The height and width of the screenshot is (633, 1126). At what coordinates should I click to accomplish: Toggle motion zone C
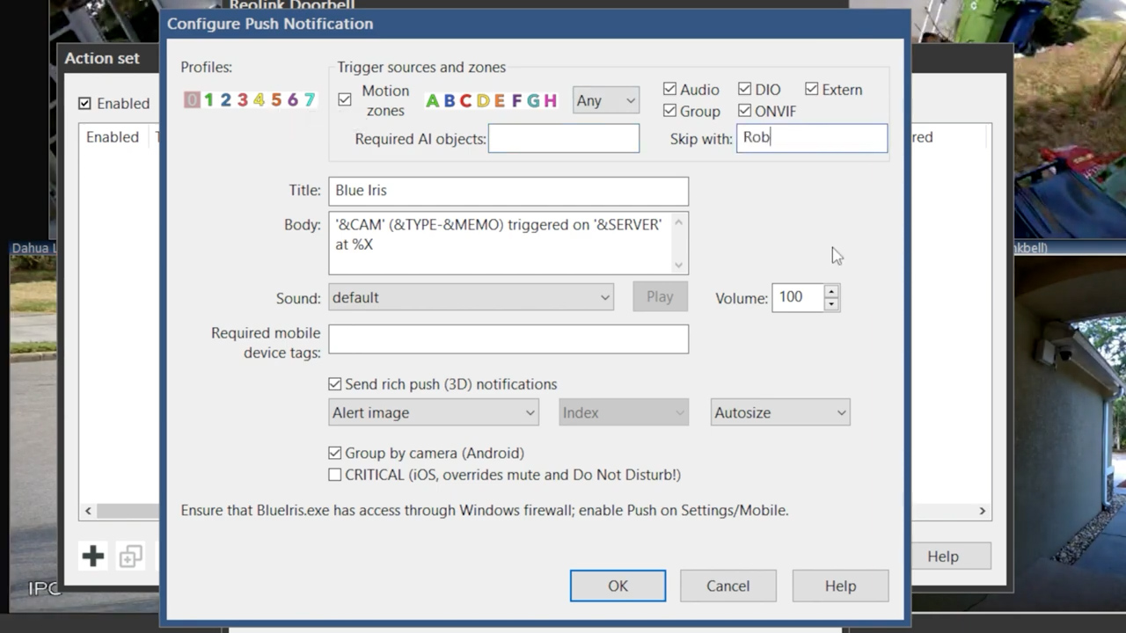pyautogui.click(x=465, y=101)
